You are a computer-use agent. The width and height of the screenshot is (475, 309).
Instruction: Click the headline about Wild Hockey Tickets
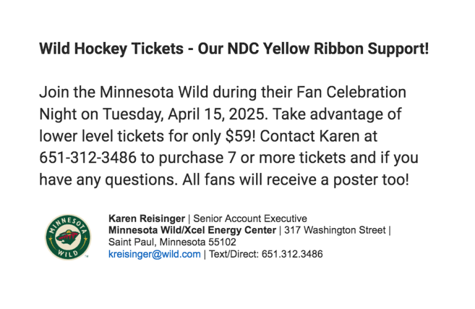(x=234, y=49)
